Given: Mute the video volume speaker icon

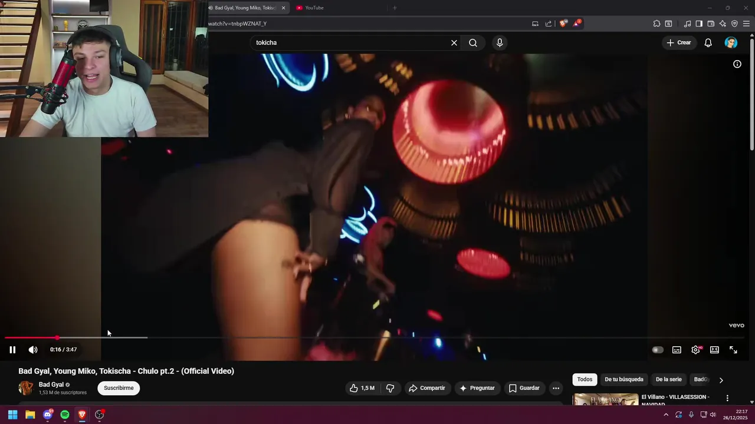Looking at the screenshot, I should [33, 350].
